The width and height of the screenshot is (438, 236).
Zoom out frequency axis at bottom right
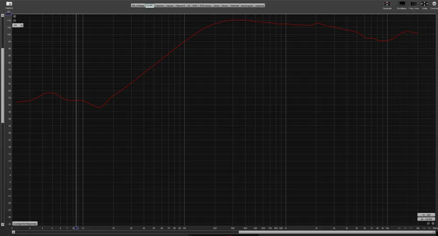tap(428, 223)
